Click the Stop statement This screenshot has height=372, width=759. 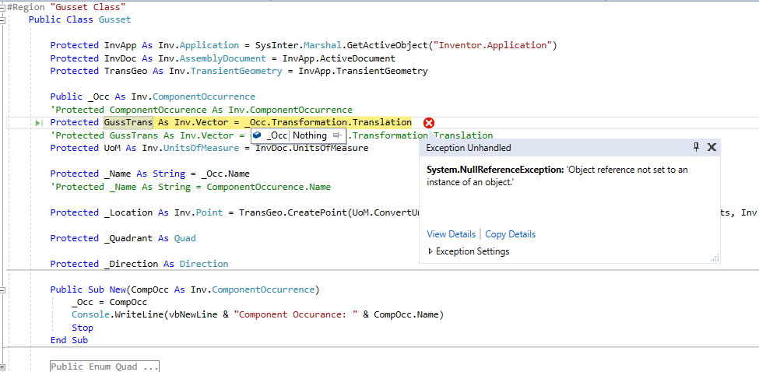83,328
